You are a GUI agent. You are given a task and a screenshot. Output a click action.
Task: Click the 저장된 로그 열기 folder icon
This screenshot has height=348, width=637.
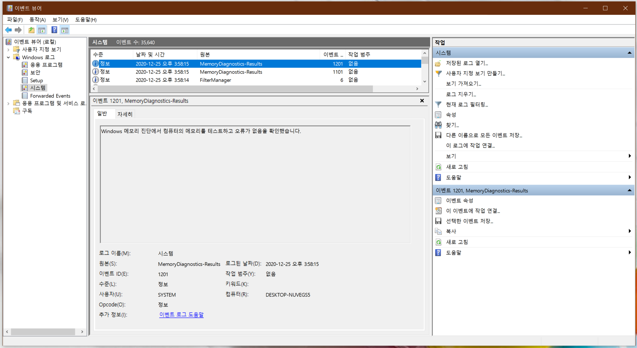point(438,63)
